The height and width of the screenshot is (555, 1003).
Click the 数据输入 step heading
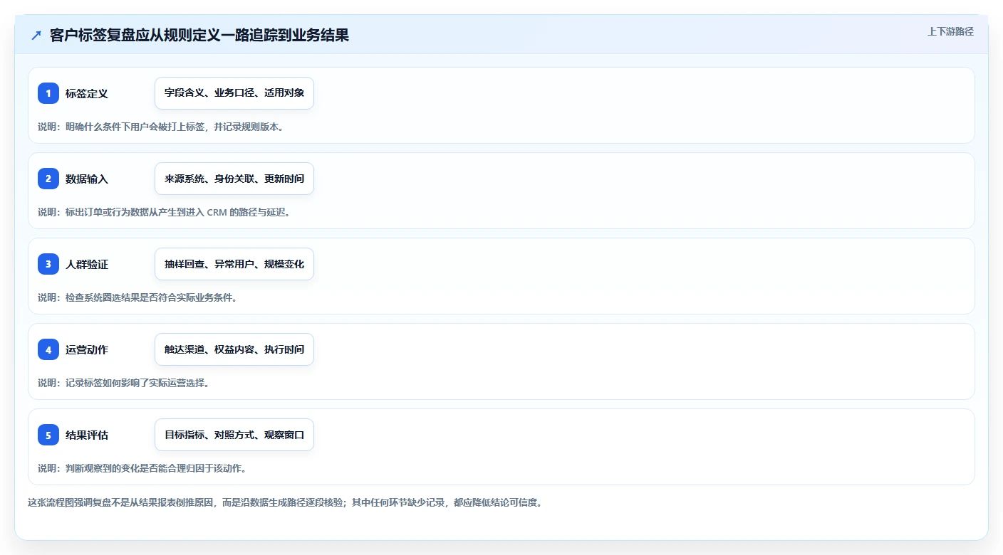pos(87,179)
